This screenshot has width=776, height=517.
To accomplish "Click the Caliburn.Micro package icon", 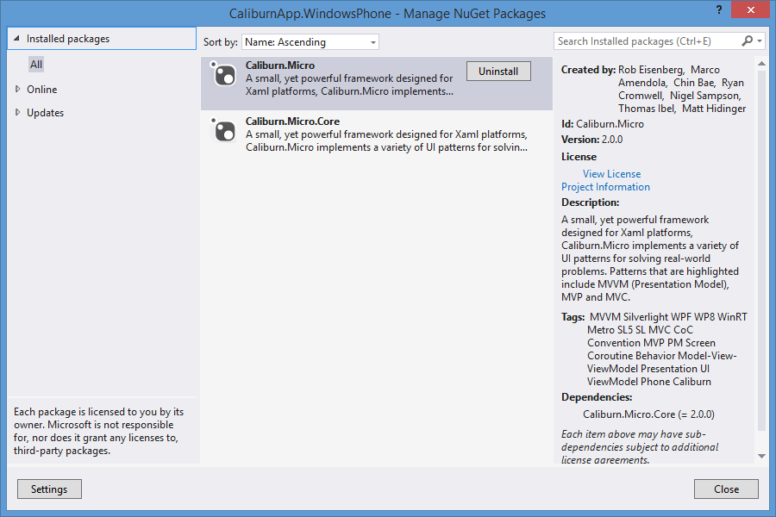I will pos(223,74).
